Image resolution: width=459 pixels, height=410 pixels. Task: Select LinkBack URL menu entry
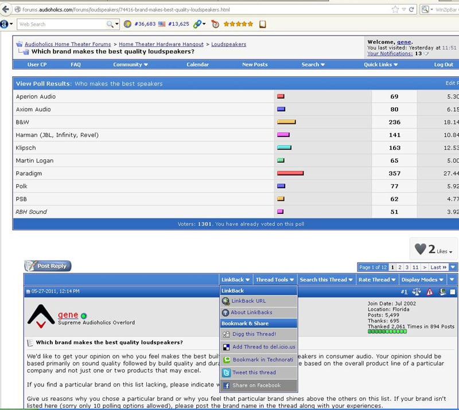[x=248, y=301]
